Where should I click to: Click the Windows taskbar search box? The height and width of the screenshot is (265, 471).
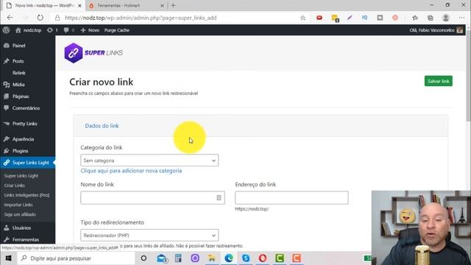click(x=77, y=258)
